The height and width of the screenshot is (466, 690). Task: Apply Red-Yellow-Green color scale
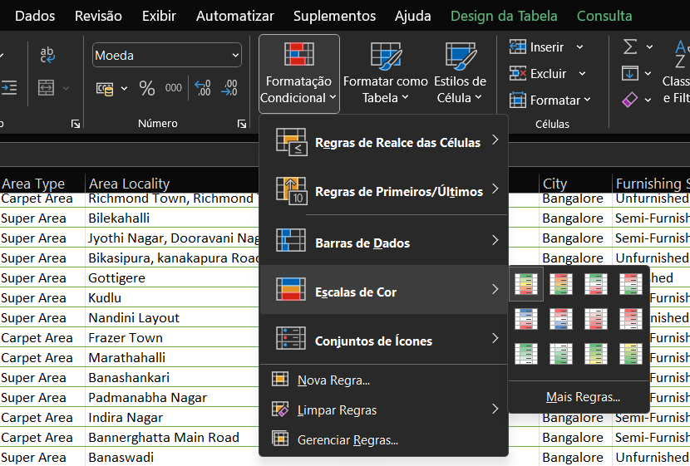pos(561,284)
